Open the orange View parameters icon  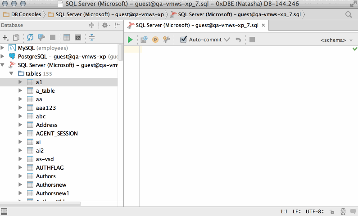coord(155,40)
